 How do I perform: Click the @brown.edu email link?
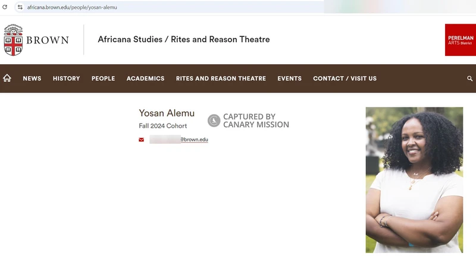click(194, 140)
